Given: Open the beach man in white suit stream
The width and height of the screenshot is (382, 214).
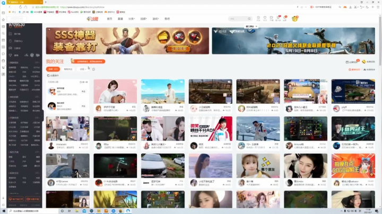Looking at the screenshot, I should (163, 92).
